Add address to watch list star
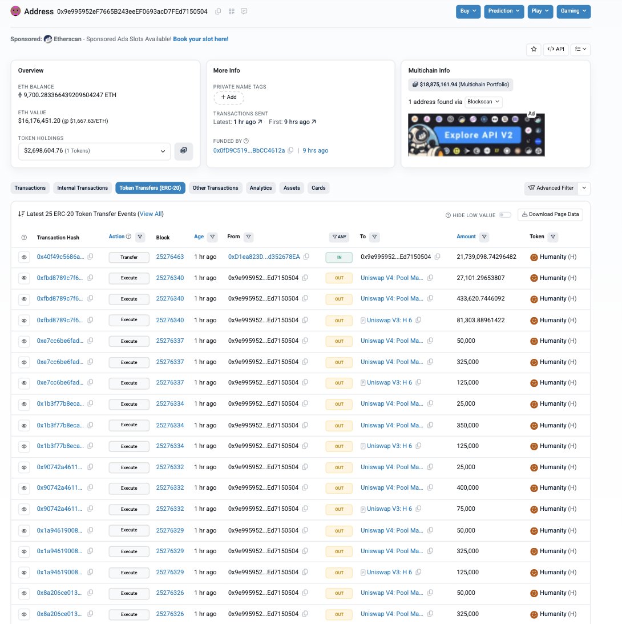The width and height of the screenshot is (622, 624). [534, 49]
